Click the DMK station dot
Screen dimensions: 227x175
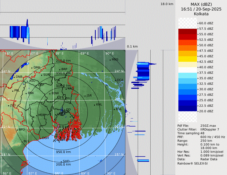coord(32,68)
